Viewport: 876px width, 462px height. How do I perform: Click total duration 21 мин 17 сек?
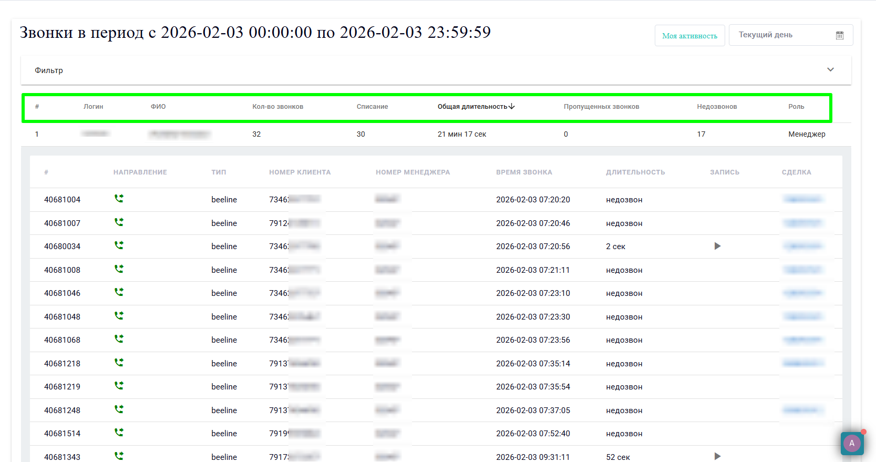point(462,134)
